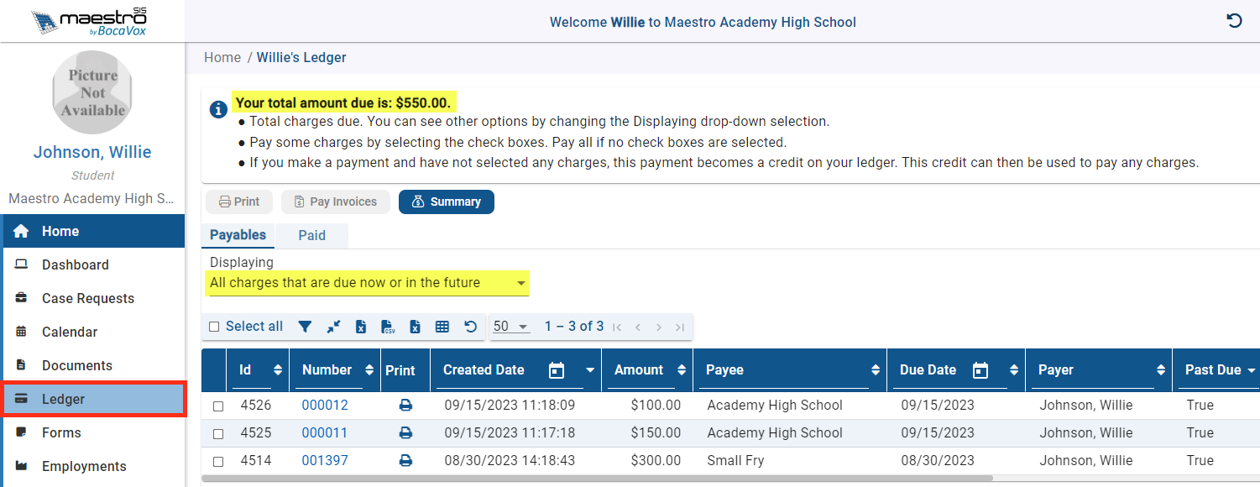Click the filter funnel icon in grid toolbar

(x=305, y=327)
